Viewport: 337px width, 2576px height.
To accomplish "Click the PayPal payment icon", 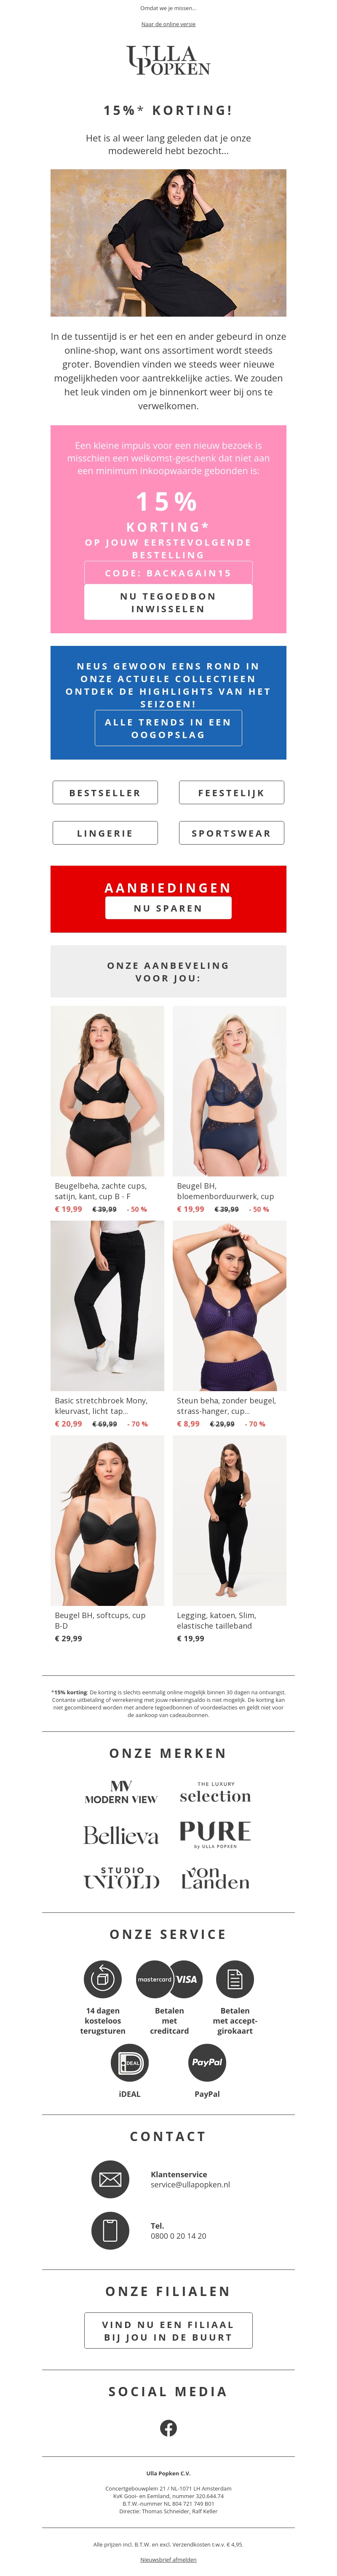I will (x=207, y=2061).
